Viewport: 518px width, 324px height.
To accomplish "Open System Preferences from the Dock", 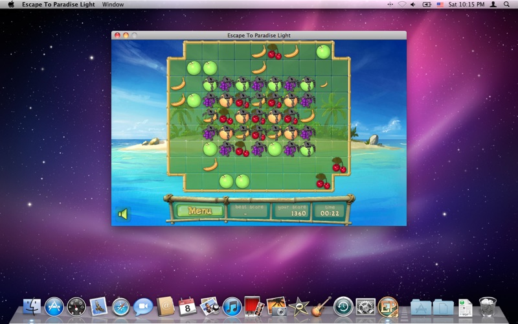I will pyautogui.click(x=365, y=307).
